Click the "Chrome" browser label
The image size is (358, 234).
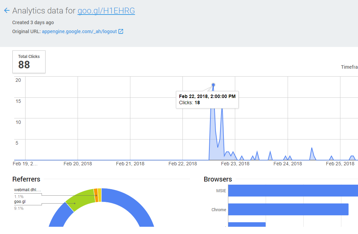[x=219, y=210]
